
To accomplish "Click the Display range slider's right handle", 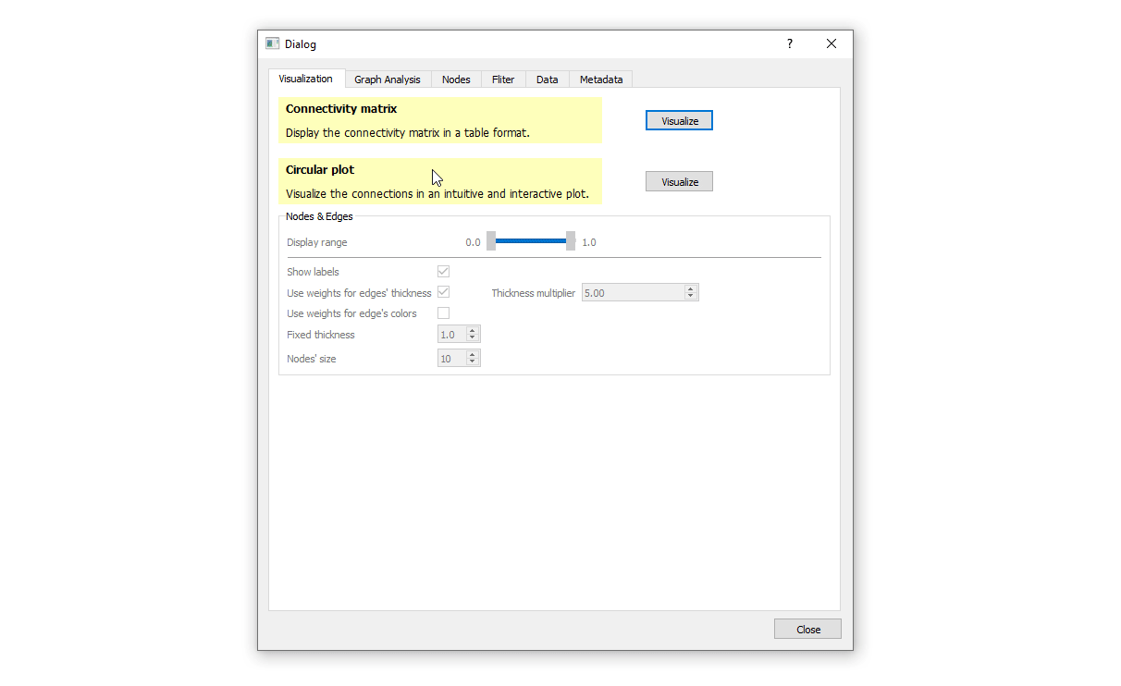I will click(x=571, y=241).
